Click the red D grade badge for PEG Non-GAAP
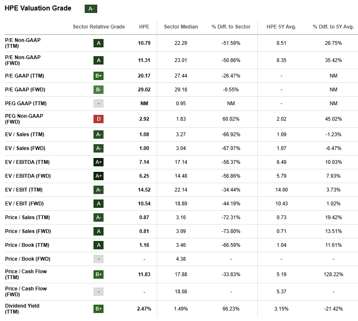 coord(99,119)
